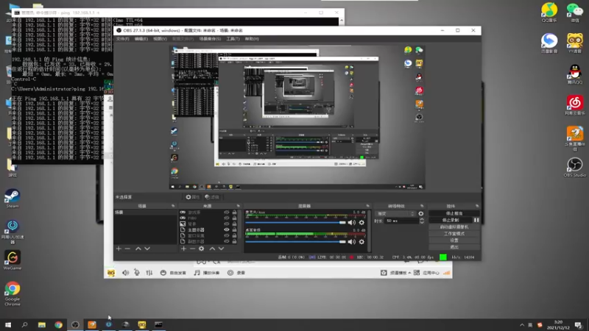Pop out the Controls dock header icon
Viewport: 589px width, 331px height.
[x=477, y=206]
